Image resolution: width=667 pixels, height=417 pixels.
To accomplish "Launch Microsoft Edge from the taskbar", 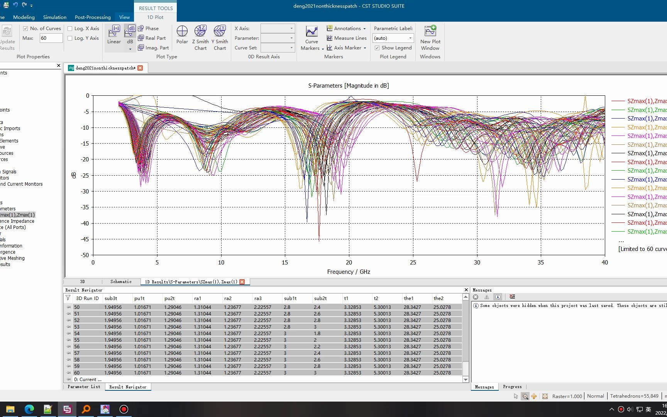I will coord(29,409).
